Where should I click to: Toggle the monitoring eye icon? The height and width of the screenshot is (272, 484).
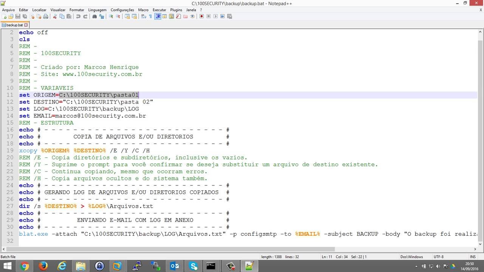pyautogui.click(x=192, y=17)
